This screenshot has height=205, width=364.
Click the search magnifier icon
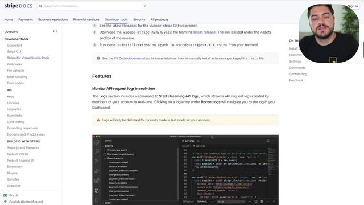point(40,6)
